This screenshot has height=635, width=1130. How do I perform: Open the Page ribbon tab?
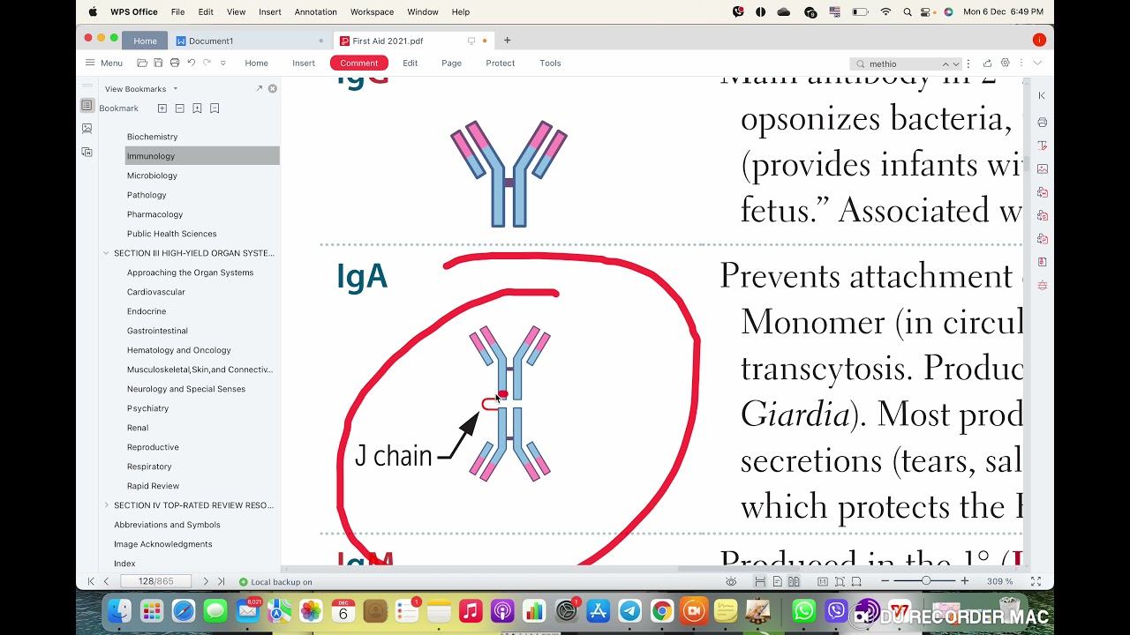[x=451, y=63]
